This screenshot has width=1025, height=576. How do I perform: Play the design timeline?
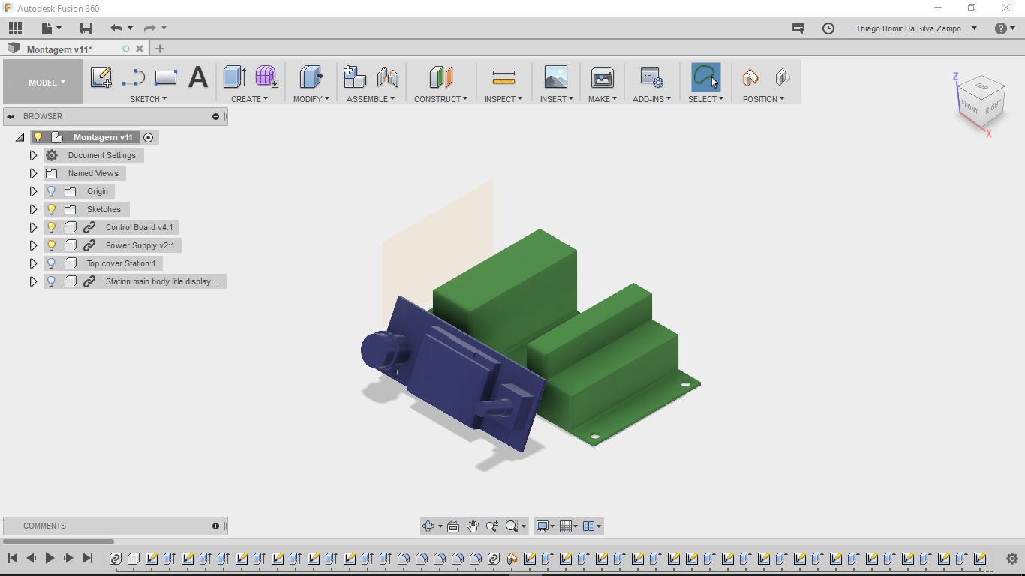coord(50,558)
